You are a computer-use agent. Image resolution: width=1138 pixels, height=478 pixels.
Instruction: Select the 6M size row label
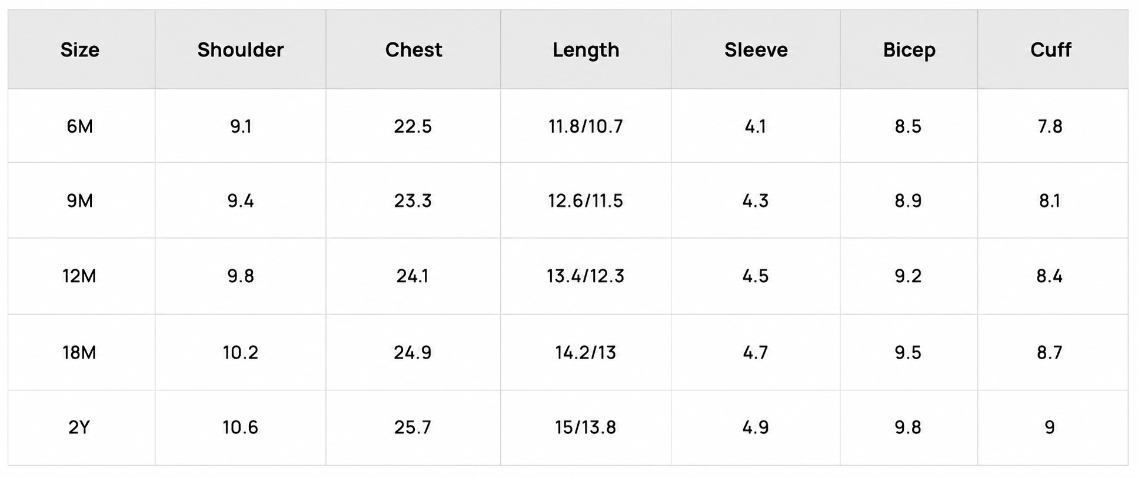(x=79, y=126)
